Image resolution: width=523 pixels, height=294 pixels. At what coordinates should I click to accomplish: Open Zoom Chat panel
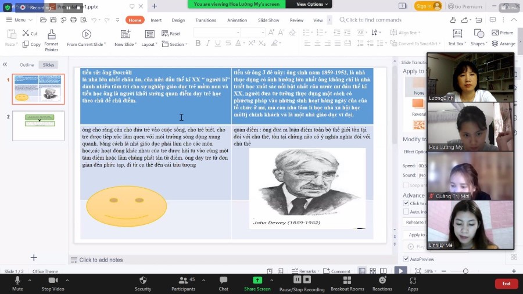pyautogui.click(x=224, y=284)
